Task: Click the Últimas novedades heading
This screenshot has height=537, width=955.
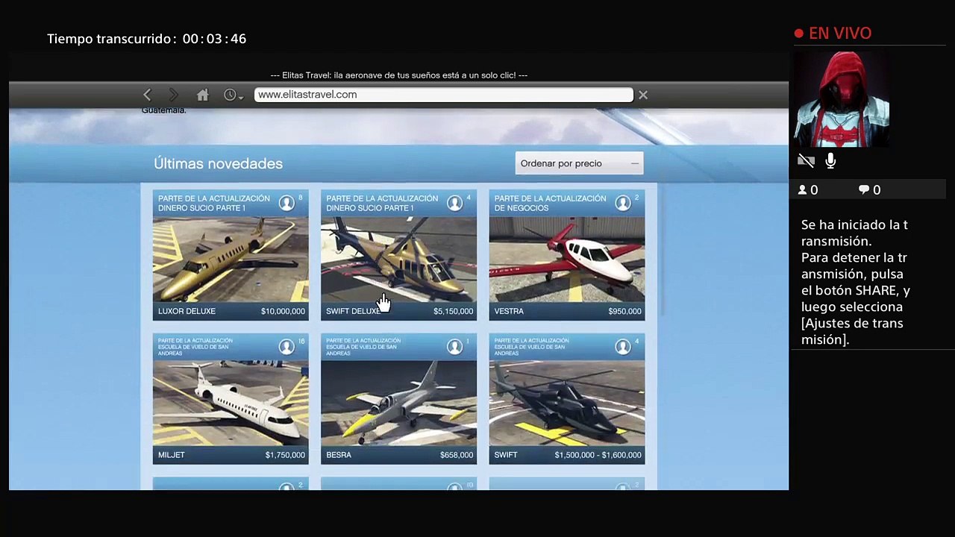Action: (218, 163)
